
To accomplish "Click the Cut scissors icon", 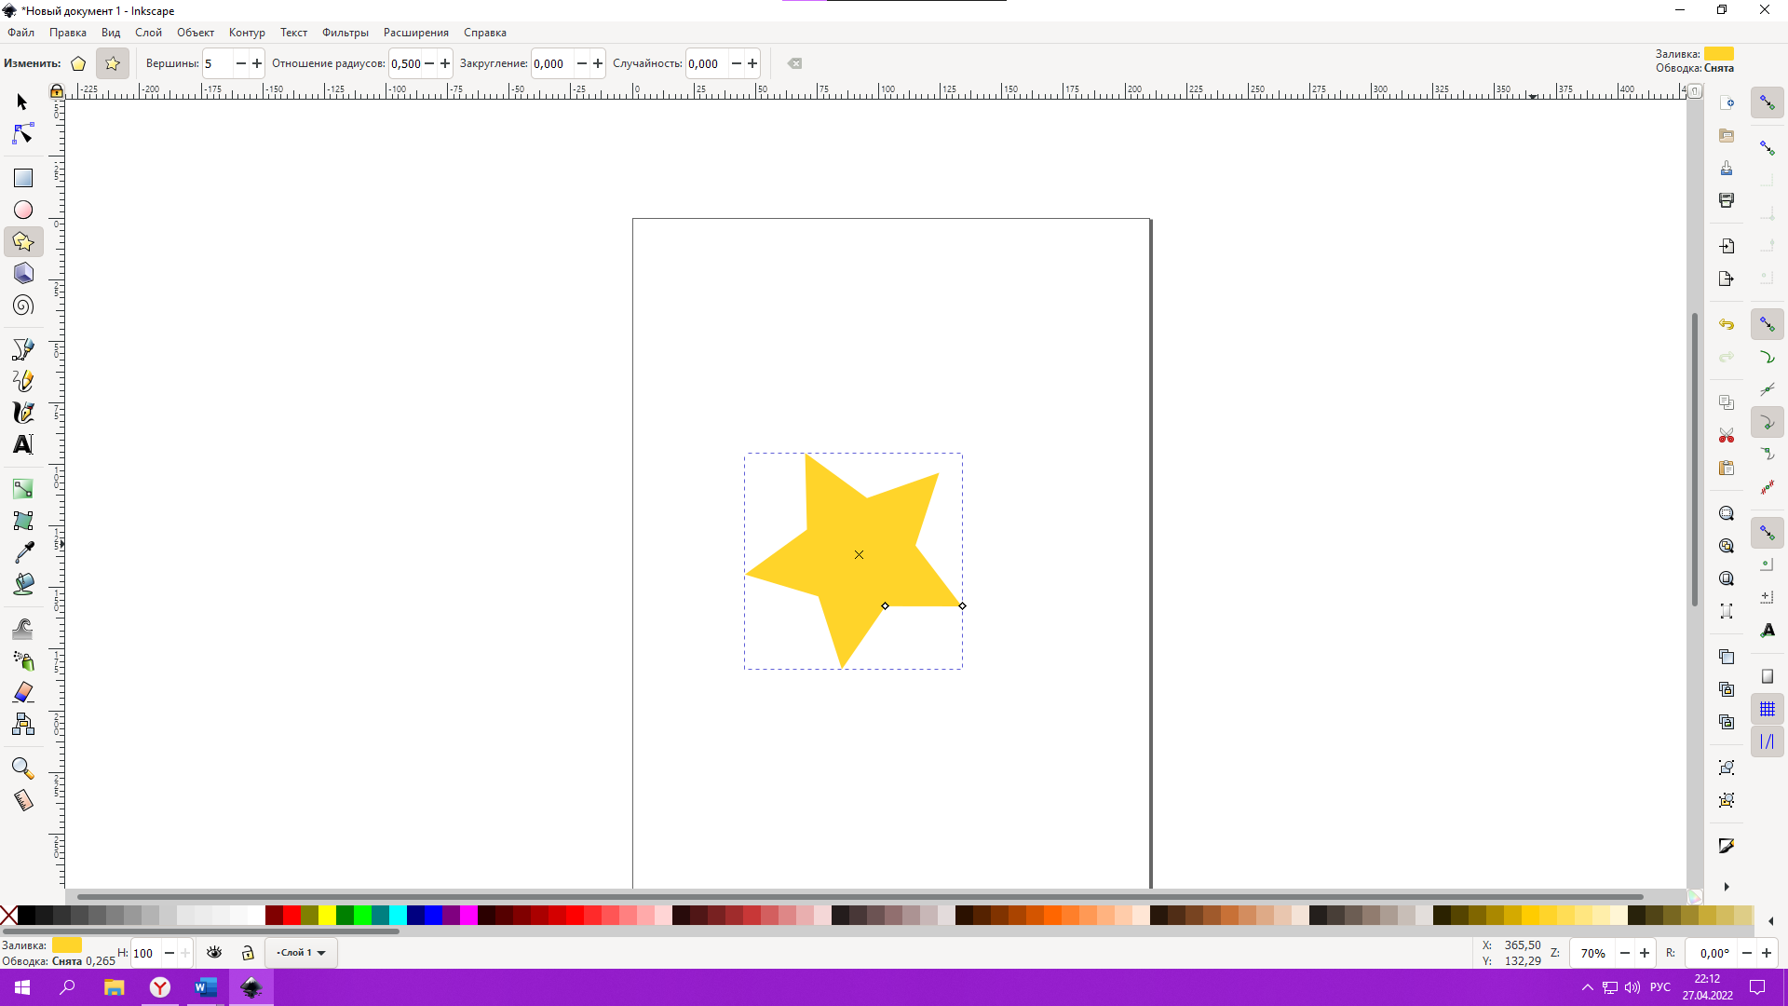I will click(1727, 436).
